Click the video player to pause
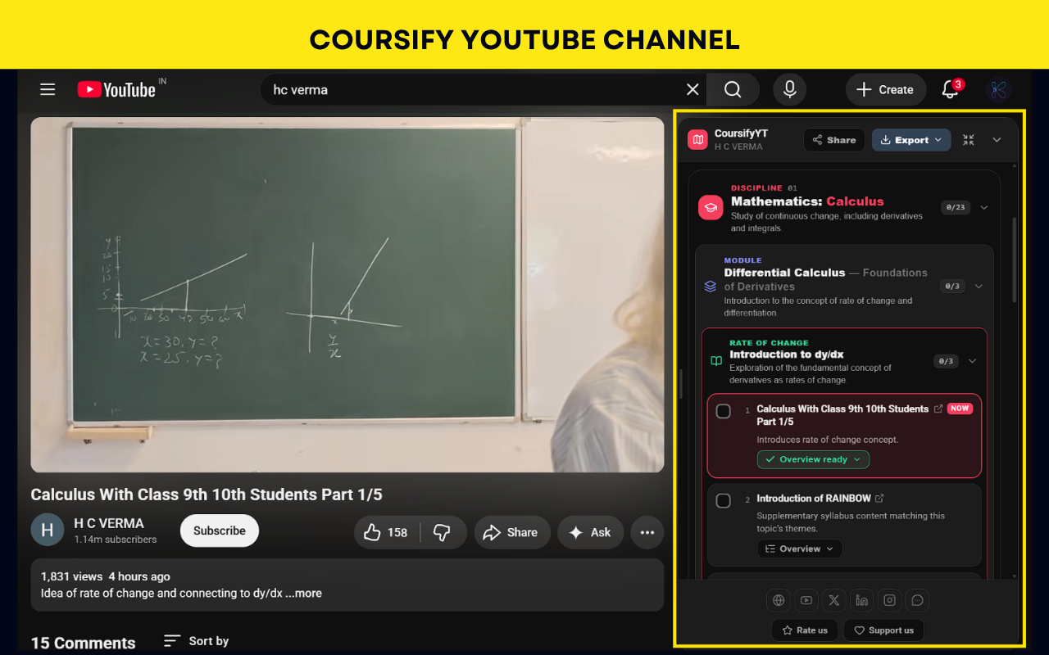The image size is (1049, 655). (x=347, y=295)
